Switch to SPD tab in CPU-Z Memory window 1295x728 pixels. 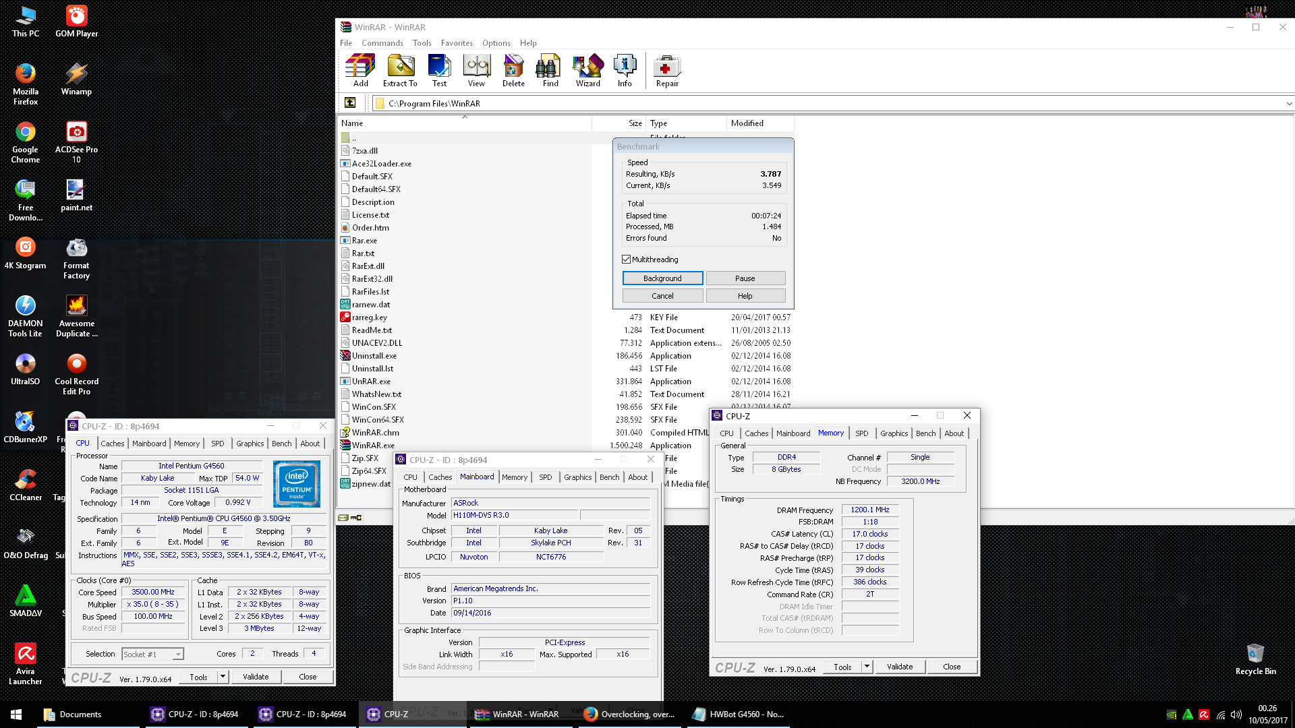(x=861, y=433)
